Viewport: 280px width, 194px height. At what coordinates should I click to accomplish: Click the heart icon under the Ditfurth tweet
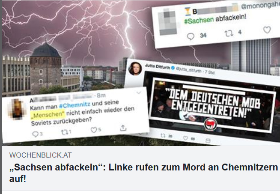coord(186,138)
